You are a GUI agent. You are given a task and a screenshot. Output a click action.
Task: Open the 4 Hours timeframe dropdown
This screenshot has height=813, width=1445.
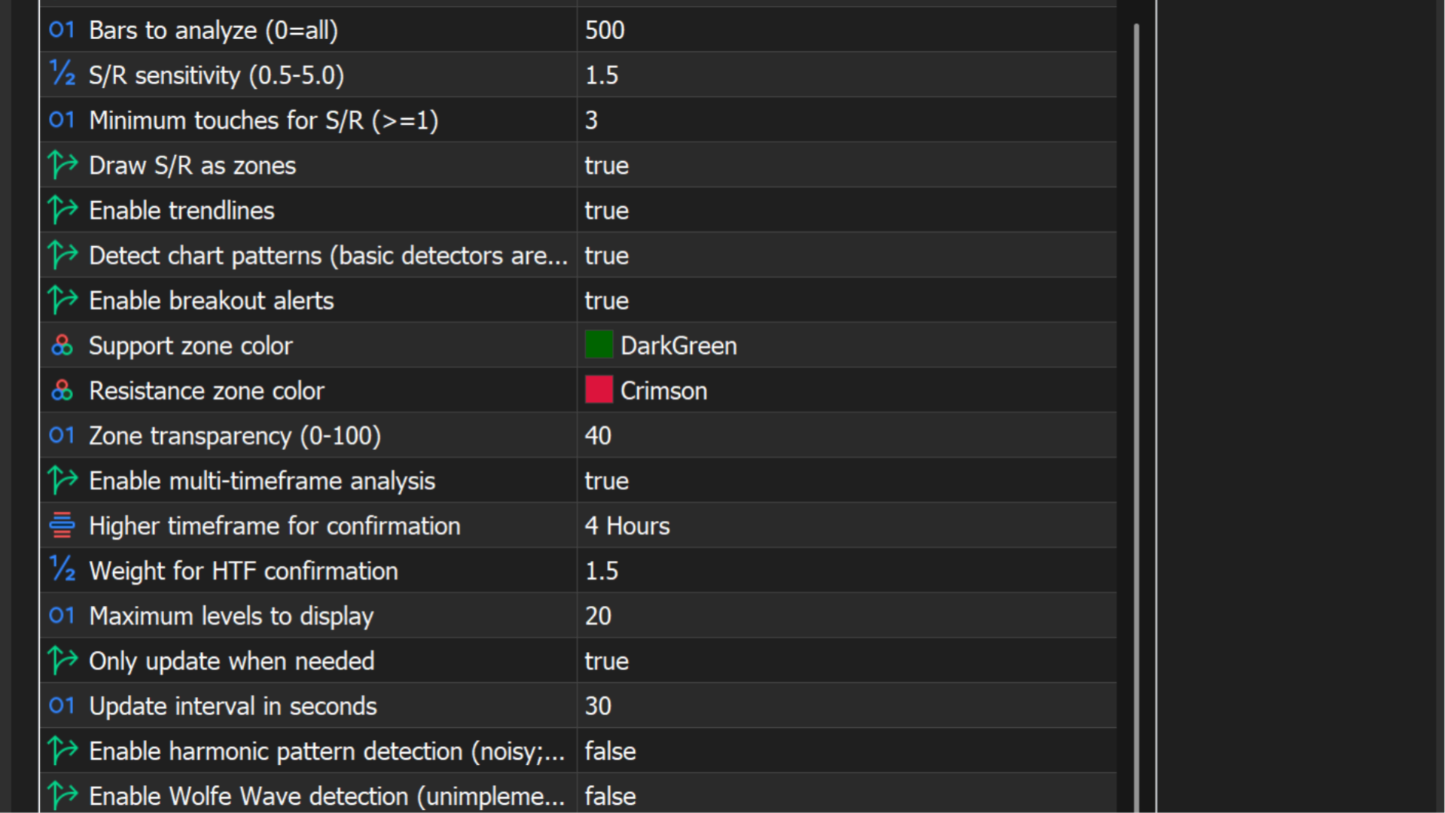pos(626,526)
